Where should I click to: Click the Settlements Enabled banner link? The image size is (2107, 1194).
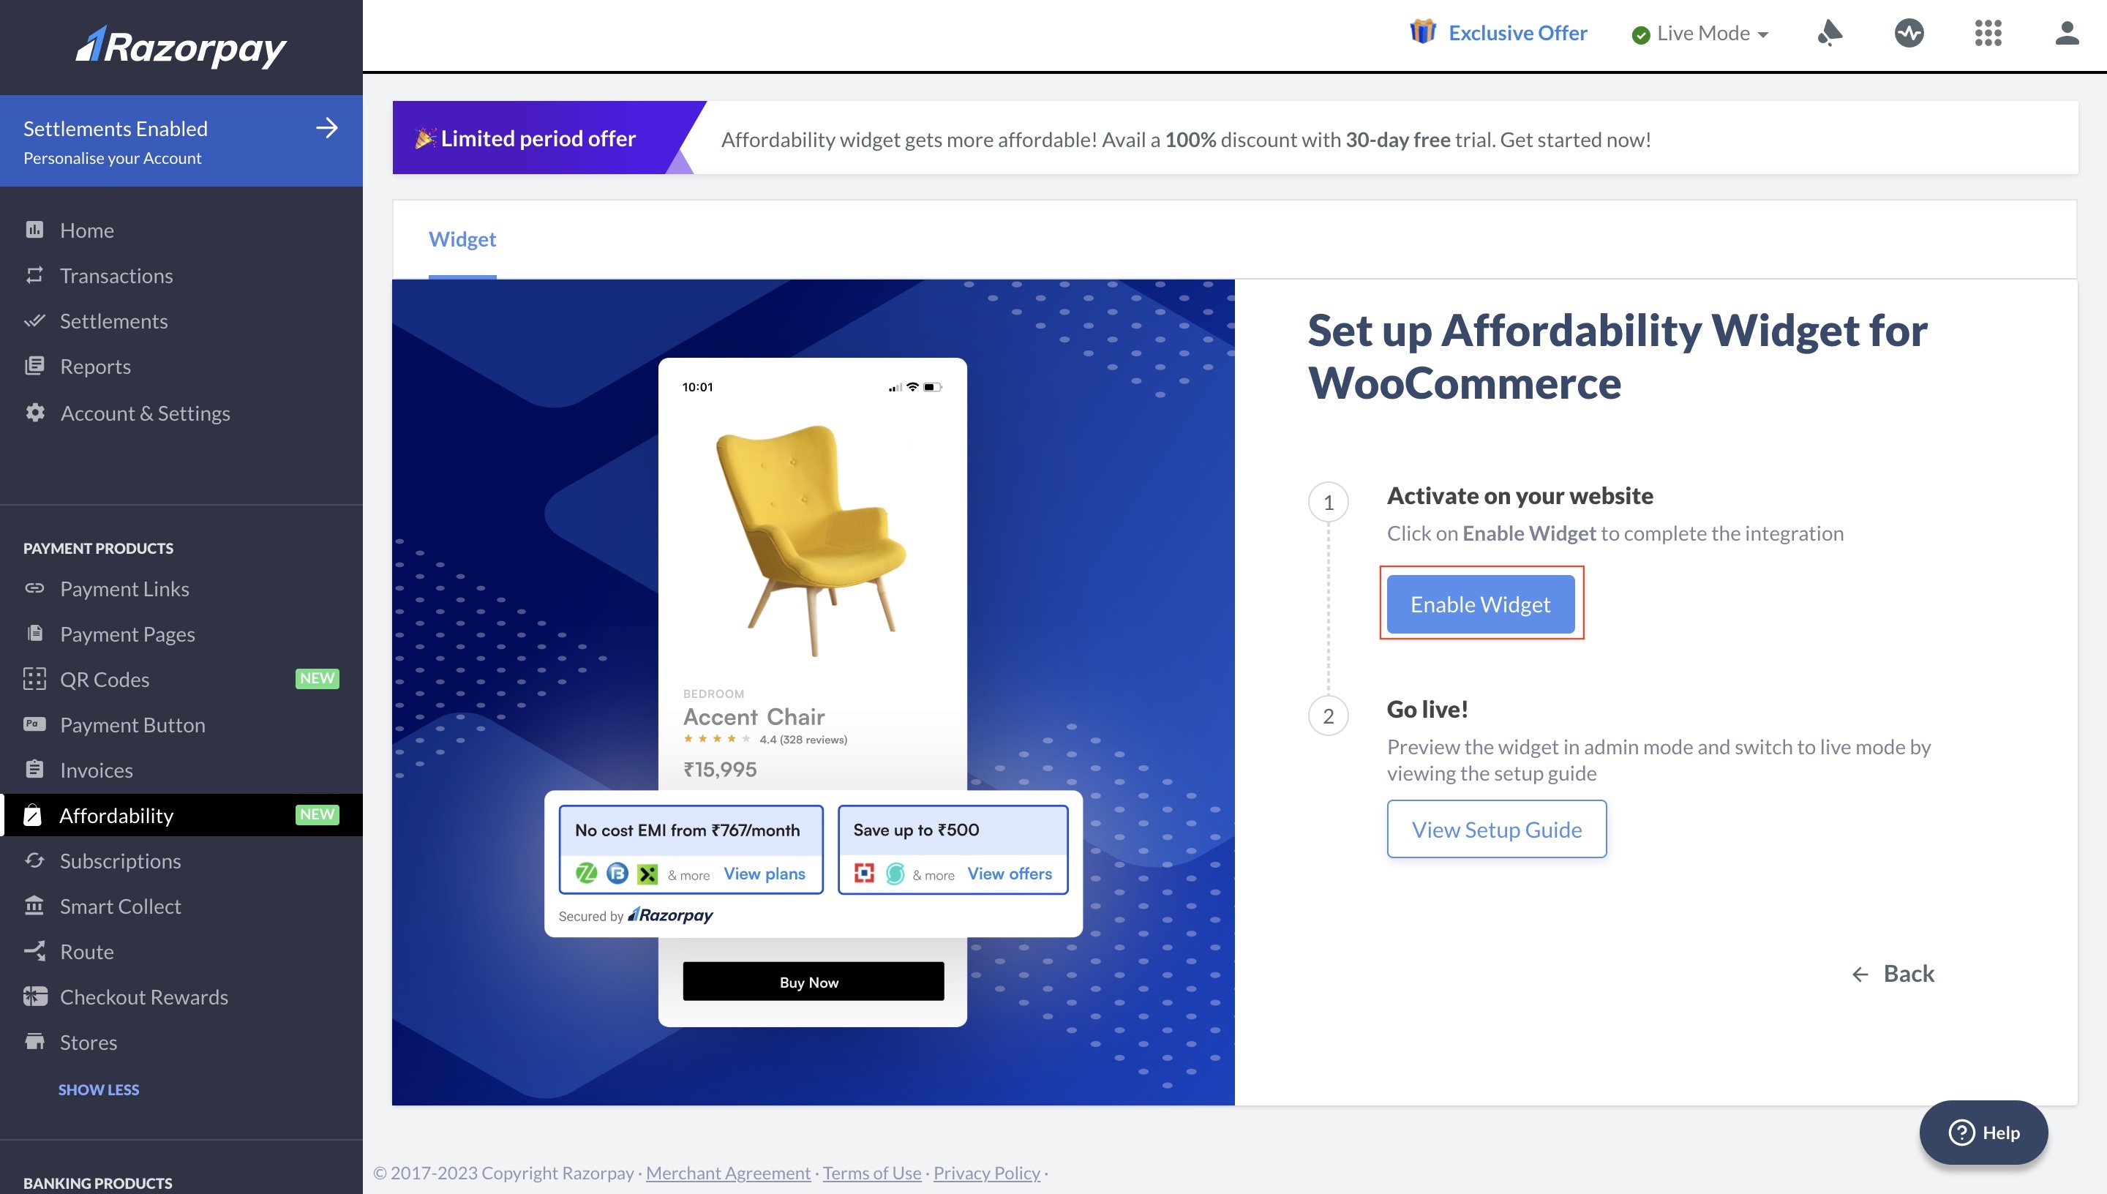(181, 140)
